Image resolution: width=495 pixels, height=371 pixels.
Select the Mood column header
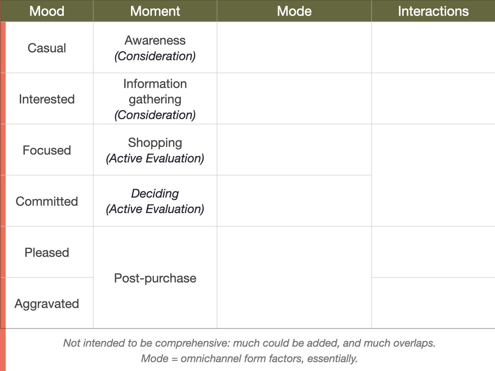point(47,11)
